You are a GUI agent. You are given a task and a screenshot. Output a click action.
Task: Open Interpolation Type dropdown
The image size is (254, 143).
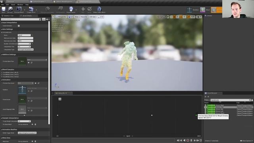click(x=25, y=50)
